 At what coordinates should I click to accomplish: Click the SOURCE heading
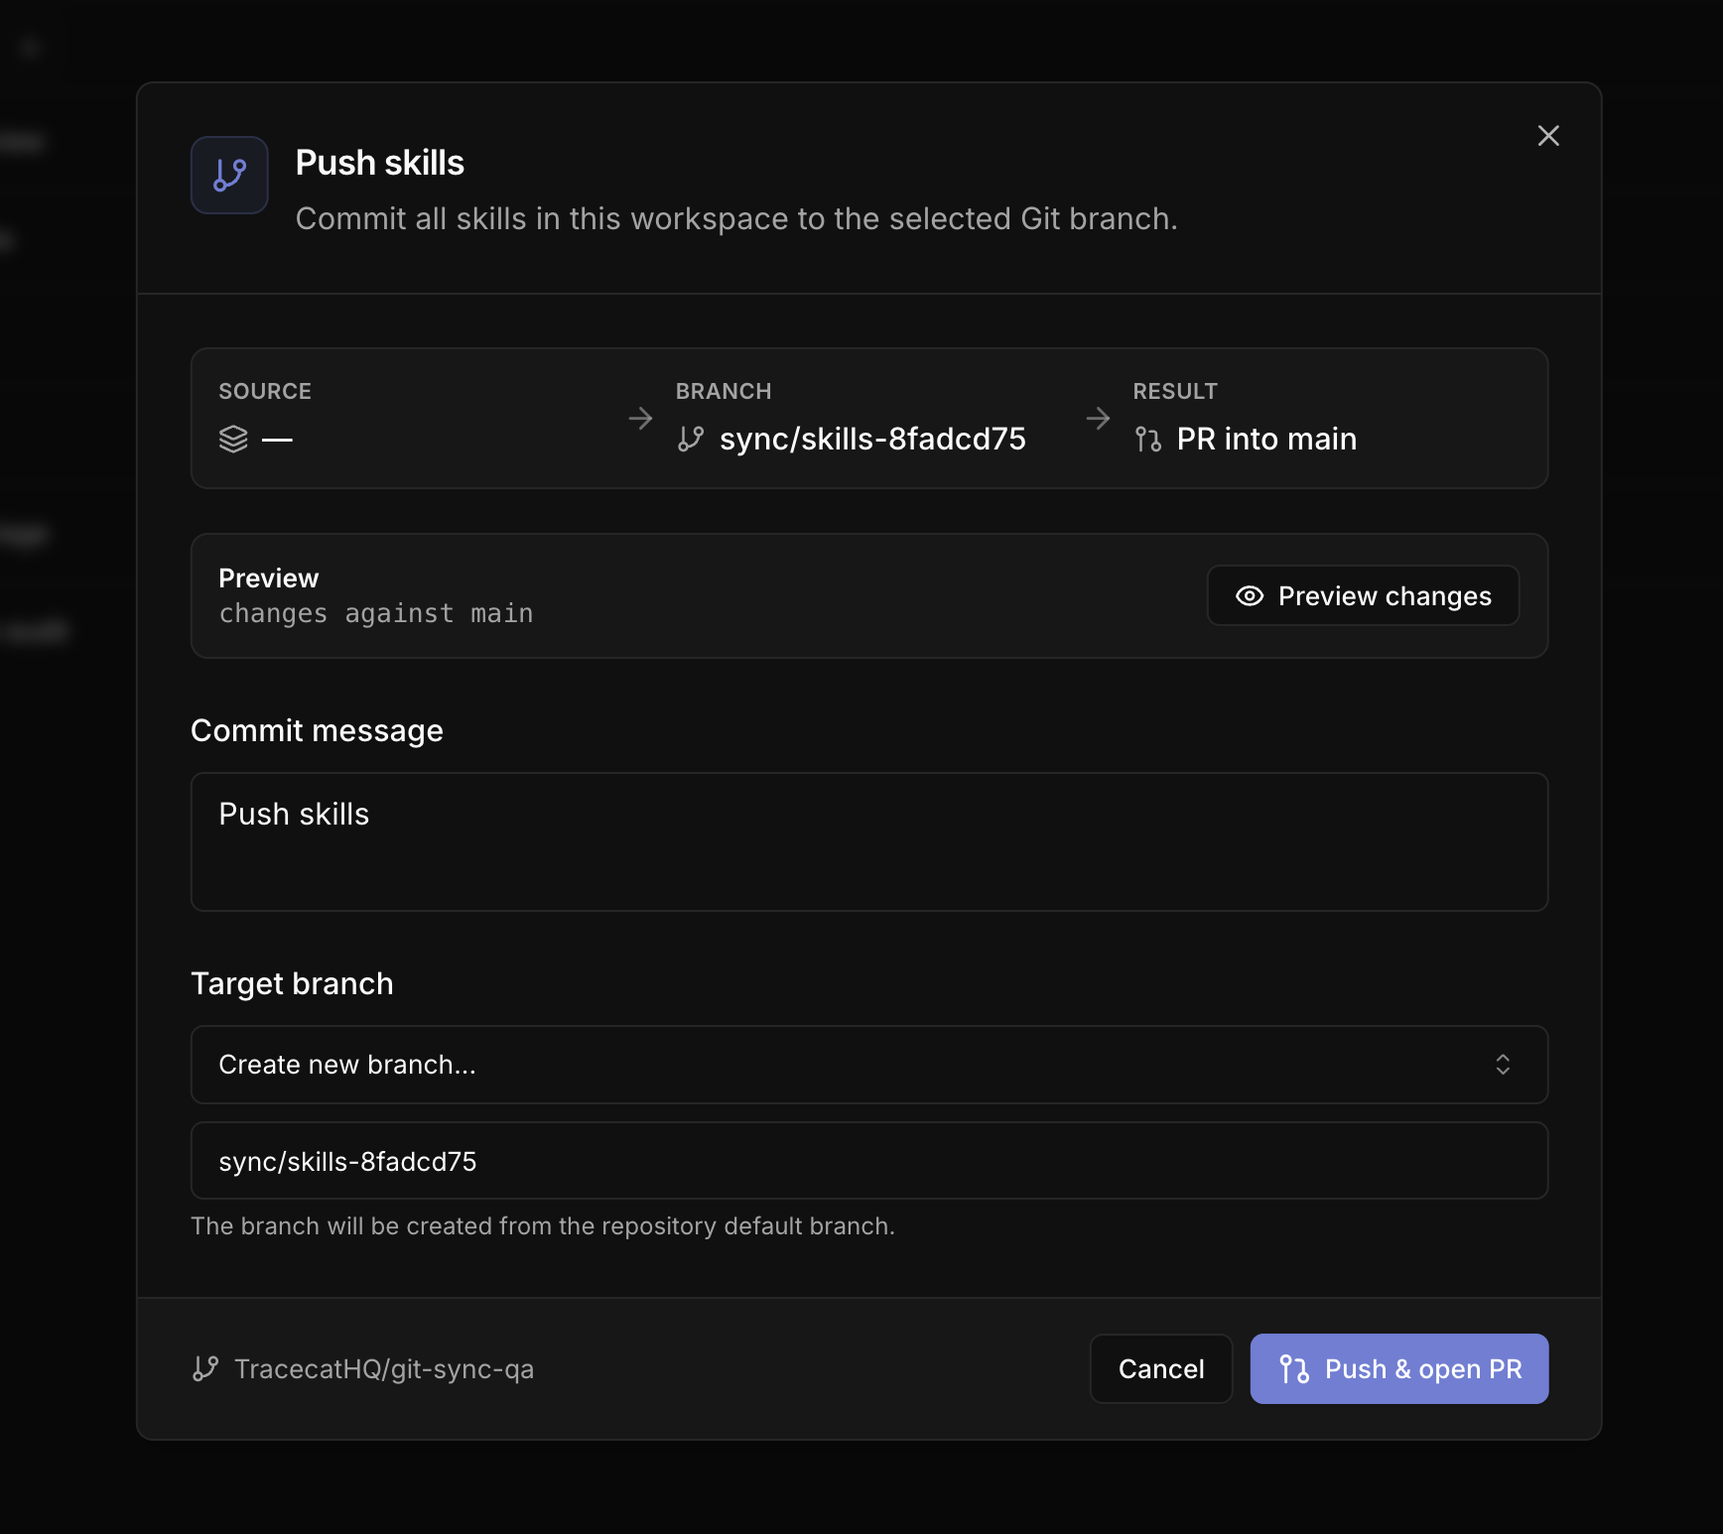265,391
